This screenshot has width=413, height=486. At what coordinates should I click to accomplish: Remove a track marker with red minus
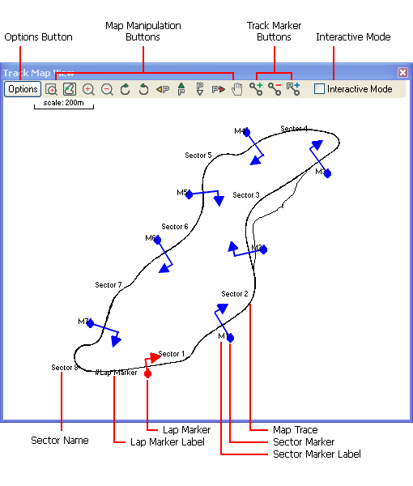tap(275, 89)
